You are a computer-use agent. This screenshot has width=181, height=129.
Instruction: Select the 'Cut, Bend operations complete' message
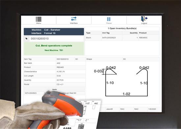pos(54,45)
